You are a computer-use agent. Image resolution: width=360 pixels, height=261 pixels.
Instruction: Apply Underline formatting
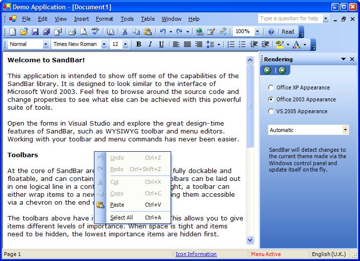coord(161,44)
